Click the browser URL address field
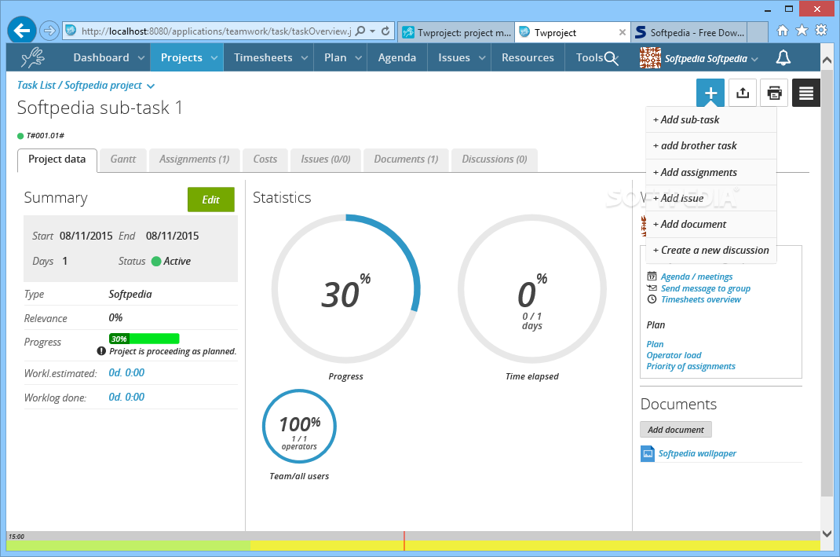The width and height of the screenshot is (840, 557). pos(216,31)
